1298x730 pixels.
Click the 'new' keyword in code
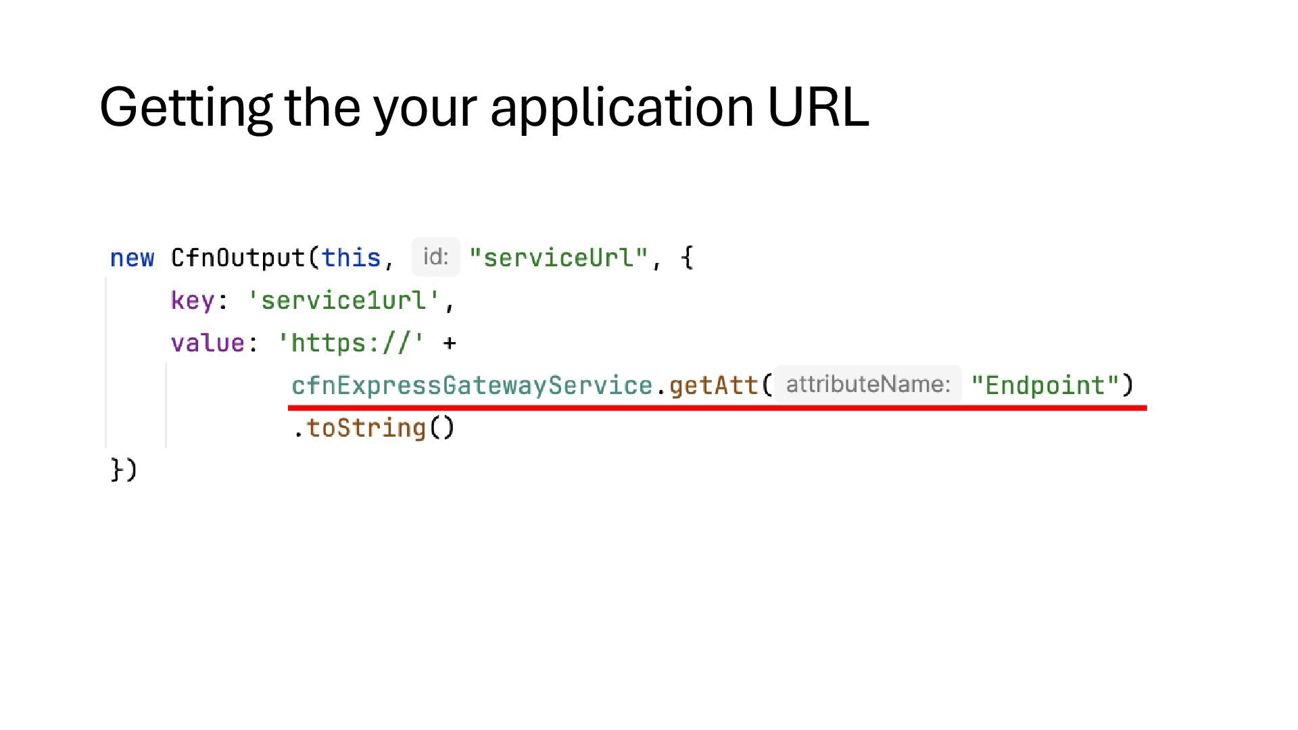[x=132, y=258]
